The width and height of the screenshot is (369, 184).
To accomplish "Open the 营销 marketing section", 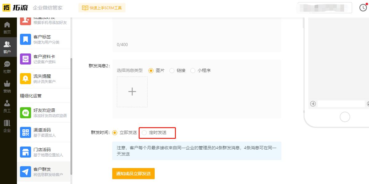I will point(8,87).
